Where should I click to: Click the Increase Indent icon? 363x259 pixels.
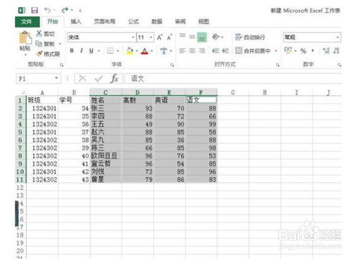(x=225, y=51)
